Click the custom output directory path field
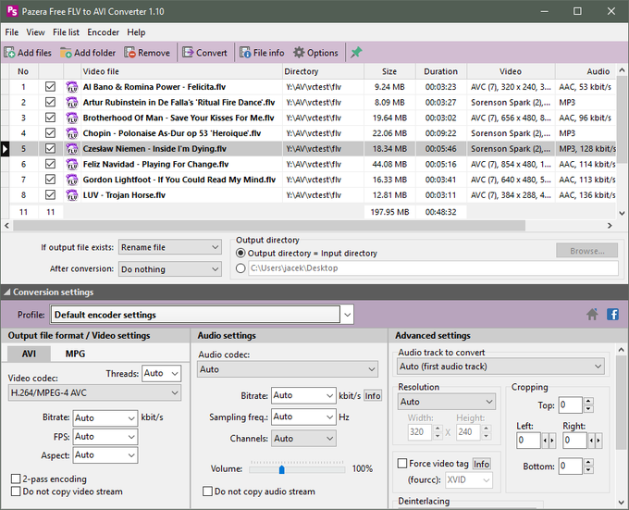This screenshot has height=510, width=629. 433,268
